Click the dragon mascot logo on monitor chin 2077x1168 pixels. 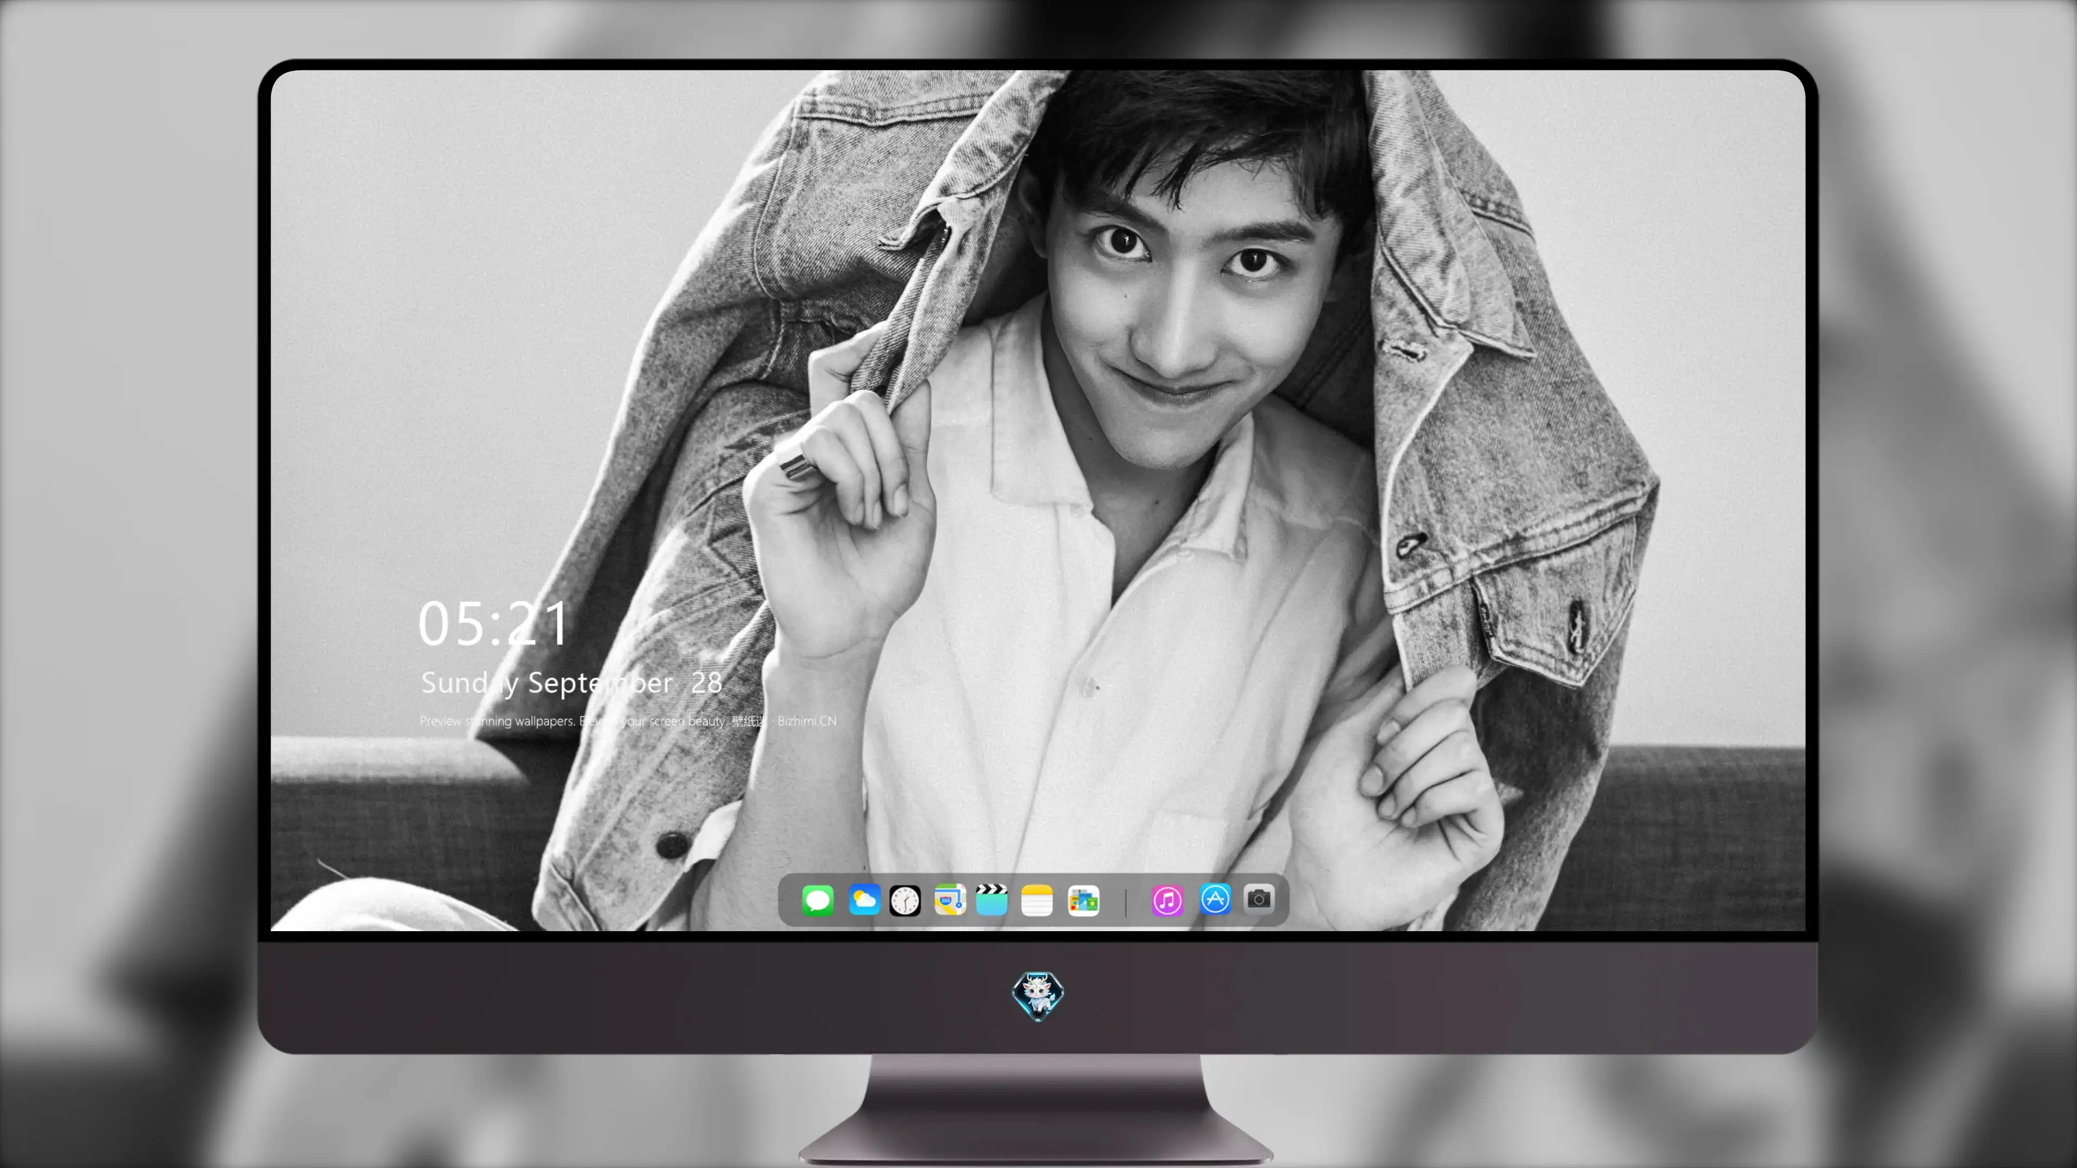click(1038, 996)
